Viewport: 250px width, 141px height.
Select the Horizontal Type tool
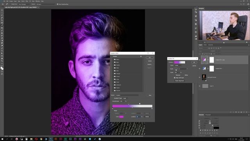coord(2,51)
